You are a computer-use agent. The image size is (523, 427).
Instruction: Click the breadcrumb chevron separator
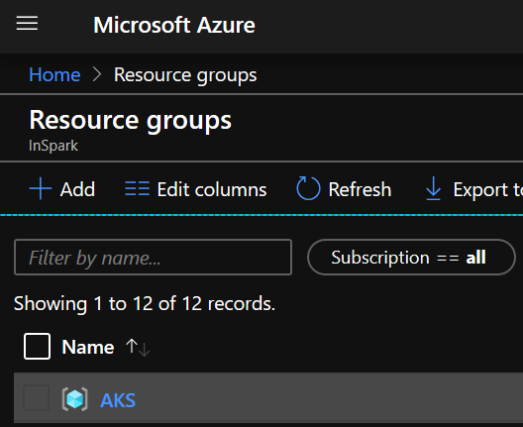(97, 74)
